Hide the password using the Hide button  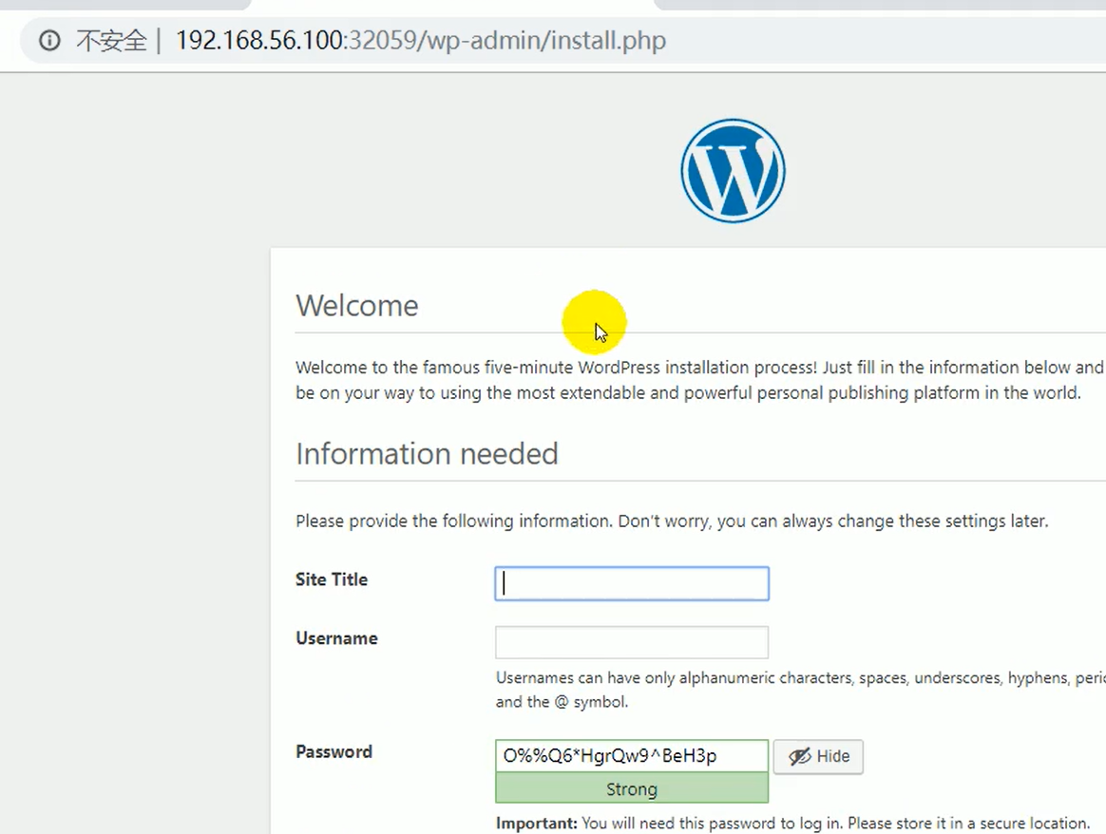coord(818,756)
